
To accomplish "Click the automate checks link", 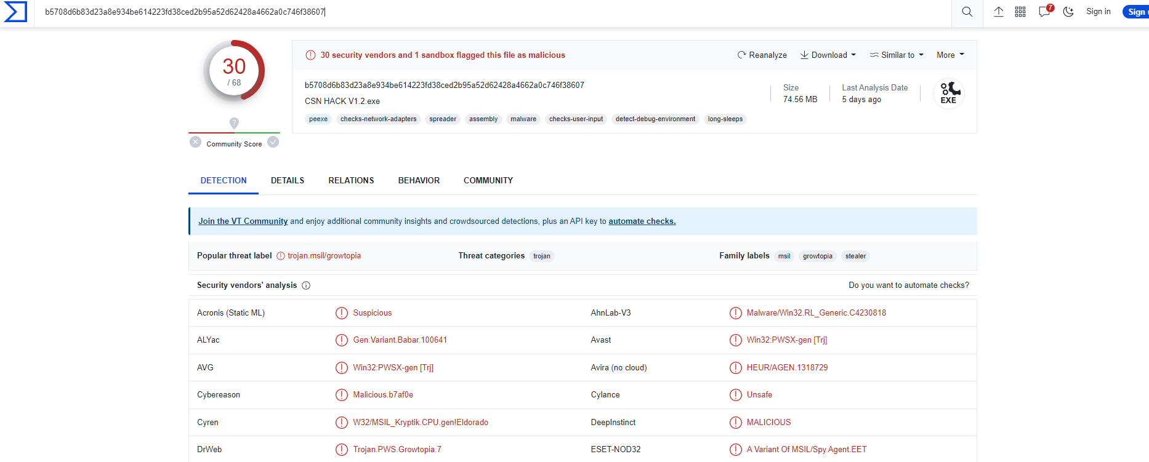I will [x=642, y=221].
